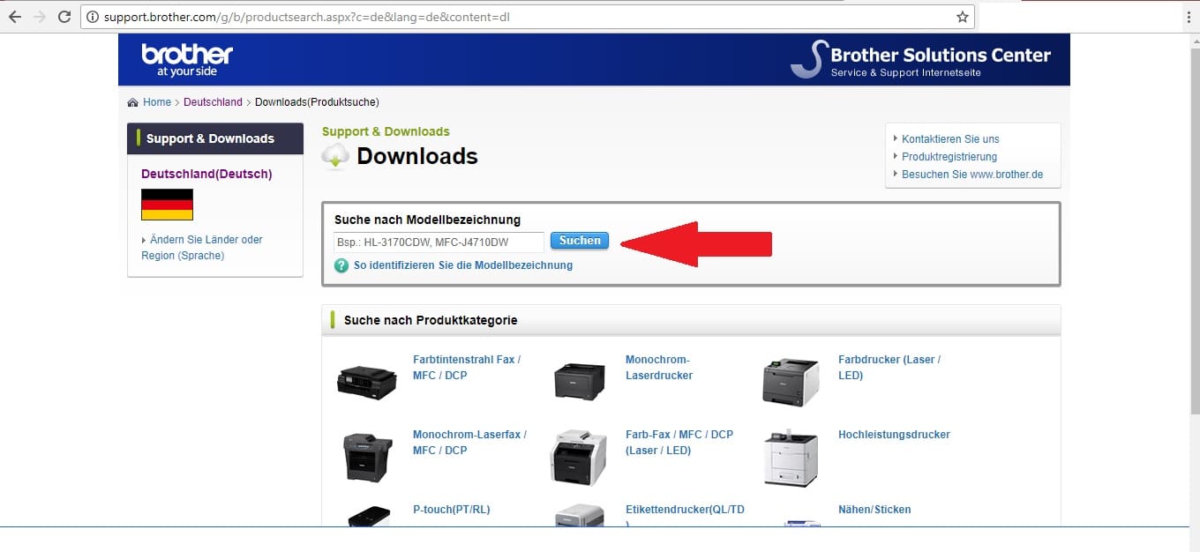Open the P-touch(PT/RL) category link

tap(451, 510)
